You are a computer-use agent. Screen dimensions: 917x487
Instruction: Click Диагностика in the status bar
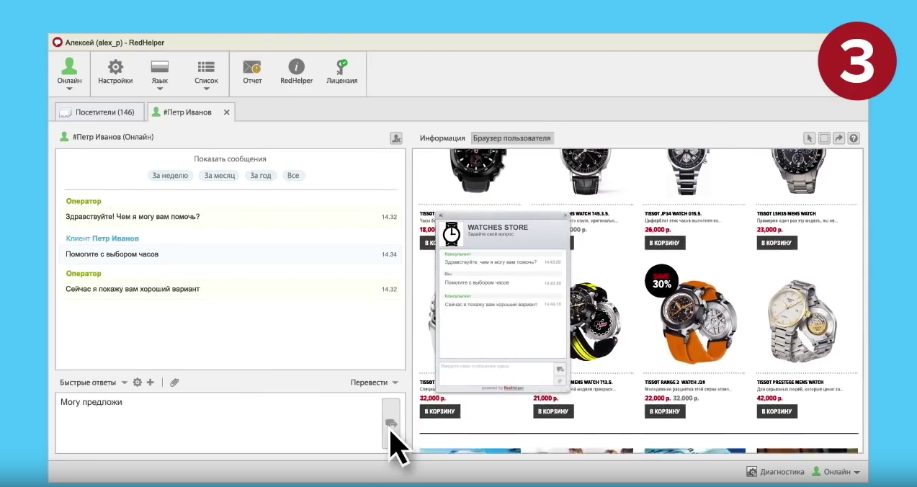[x=775, y=472]
